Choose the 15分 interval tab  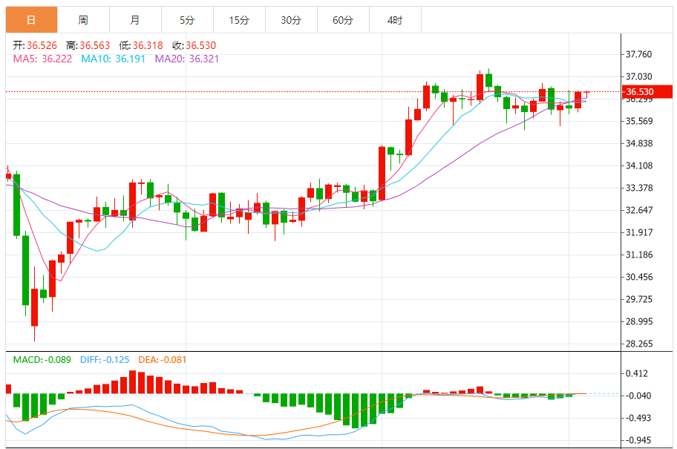239,20
